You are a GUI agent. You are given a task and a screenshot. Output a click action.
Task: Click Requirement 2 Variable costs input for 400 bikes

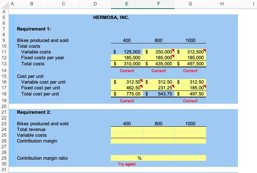pos(127,135)
